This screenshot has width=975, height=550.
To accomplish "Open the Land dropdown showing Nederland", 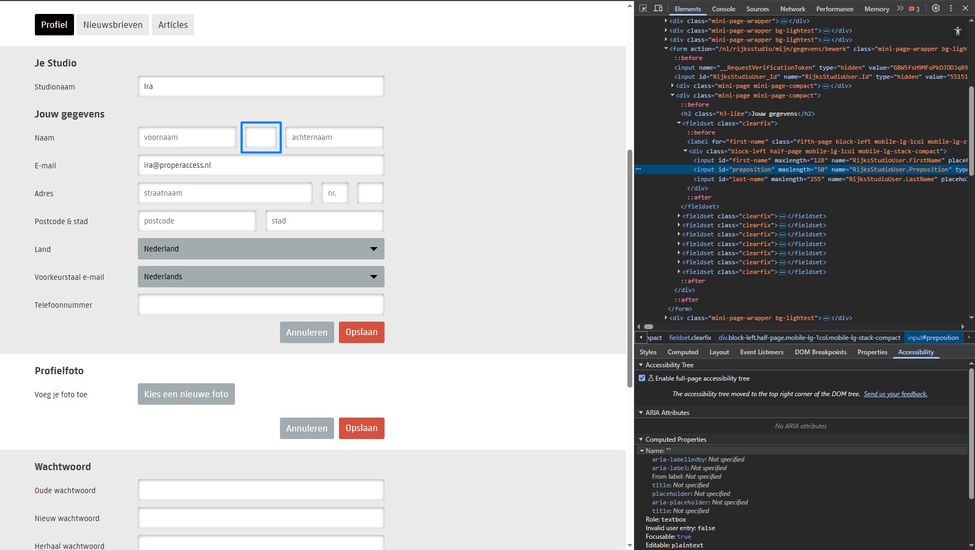I will point(261,249).
